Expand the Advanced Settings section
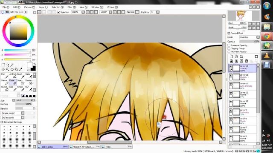 click(2, 122)
